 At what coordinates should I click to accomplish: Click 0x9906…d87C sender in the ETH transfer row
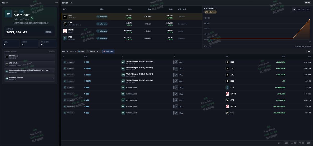[132, 87]
